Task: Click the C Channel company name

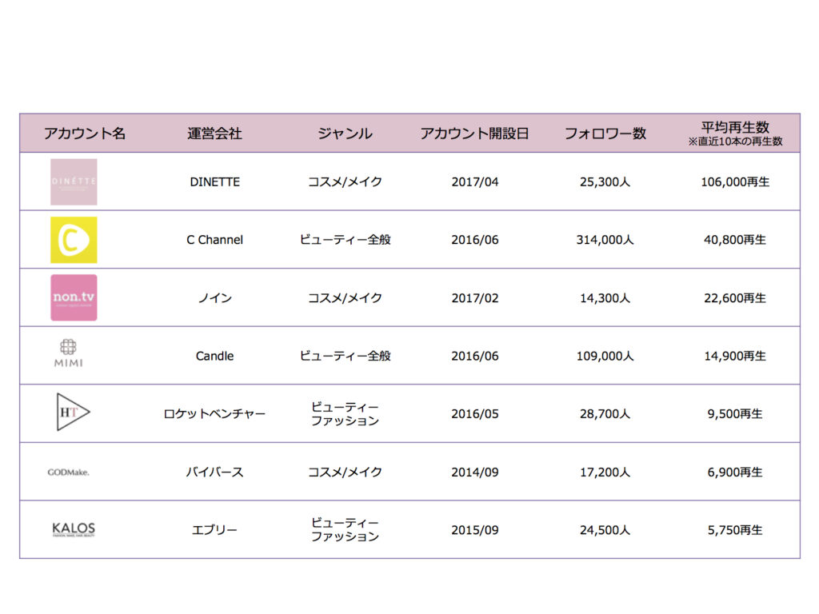Action: (214, 240)
